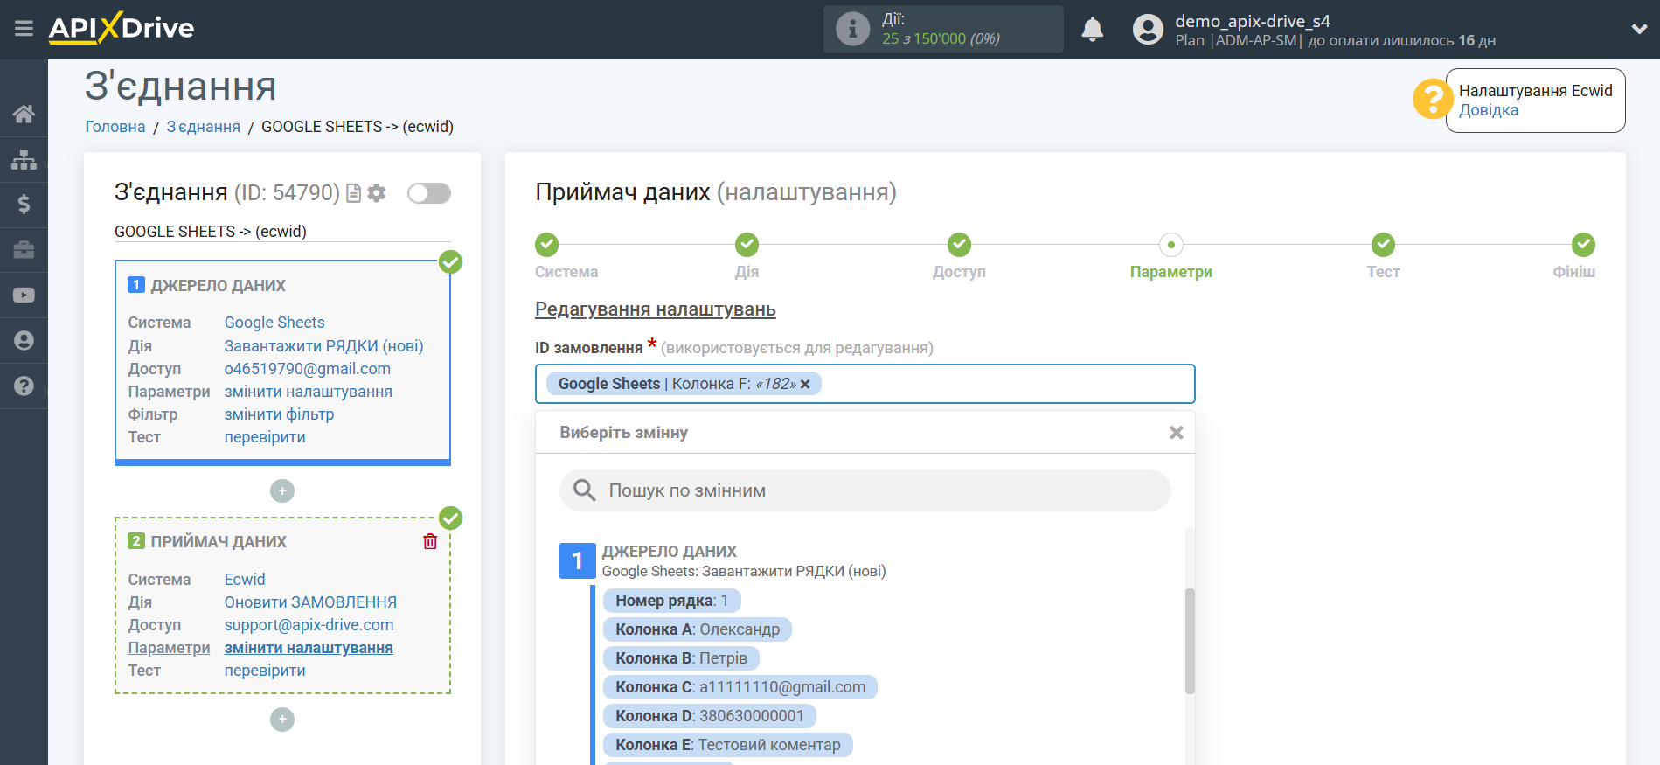
Task: Delete the data receiver with trash icon
Action: tap(430, 541)
